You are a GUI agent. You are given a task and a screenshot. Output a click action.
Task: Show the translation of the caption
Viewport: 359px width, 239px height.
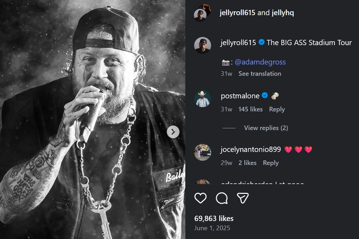[x=260, y=73]
